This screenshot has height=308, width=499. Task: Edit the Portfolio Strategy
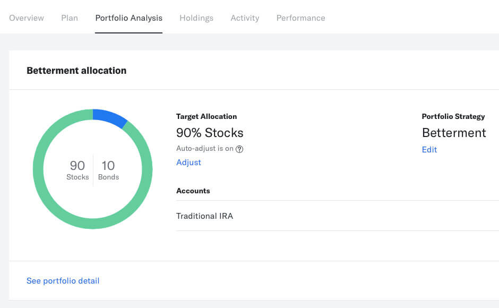pyautogui.click(x=429, y=150)
